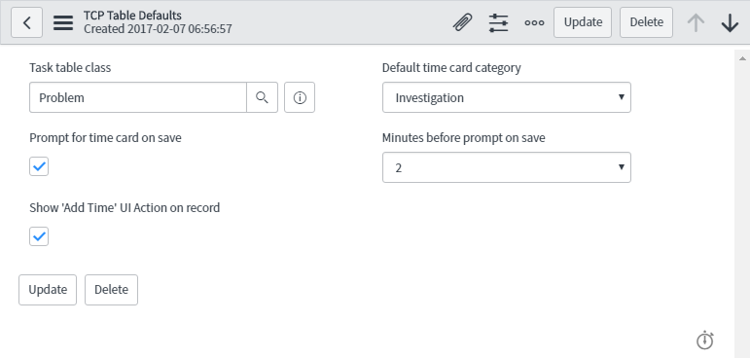Toggle Show 'Add Time' UI Action checkbox

[39, 236]
